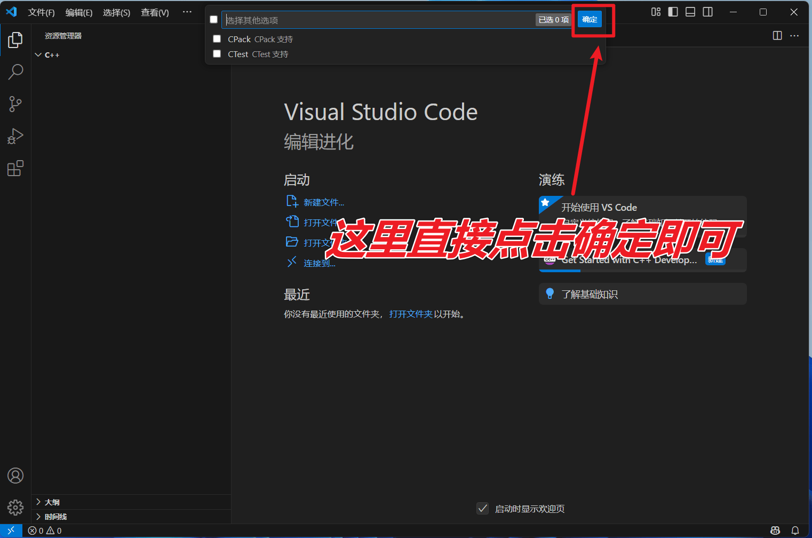Open the Search view icon
812x538 pixels.
[15, 72]
